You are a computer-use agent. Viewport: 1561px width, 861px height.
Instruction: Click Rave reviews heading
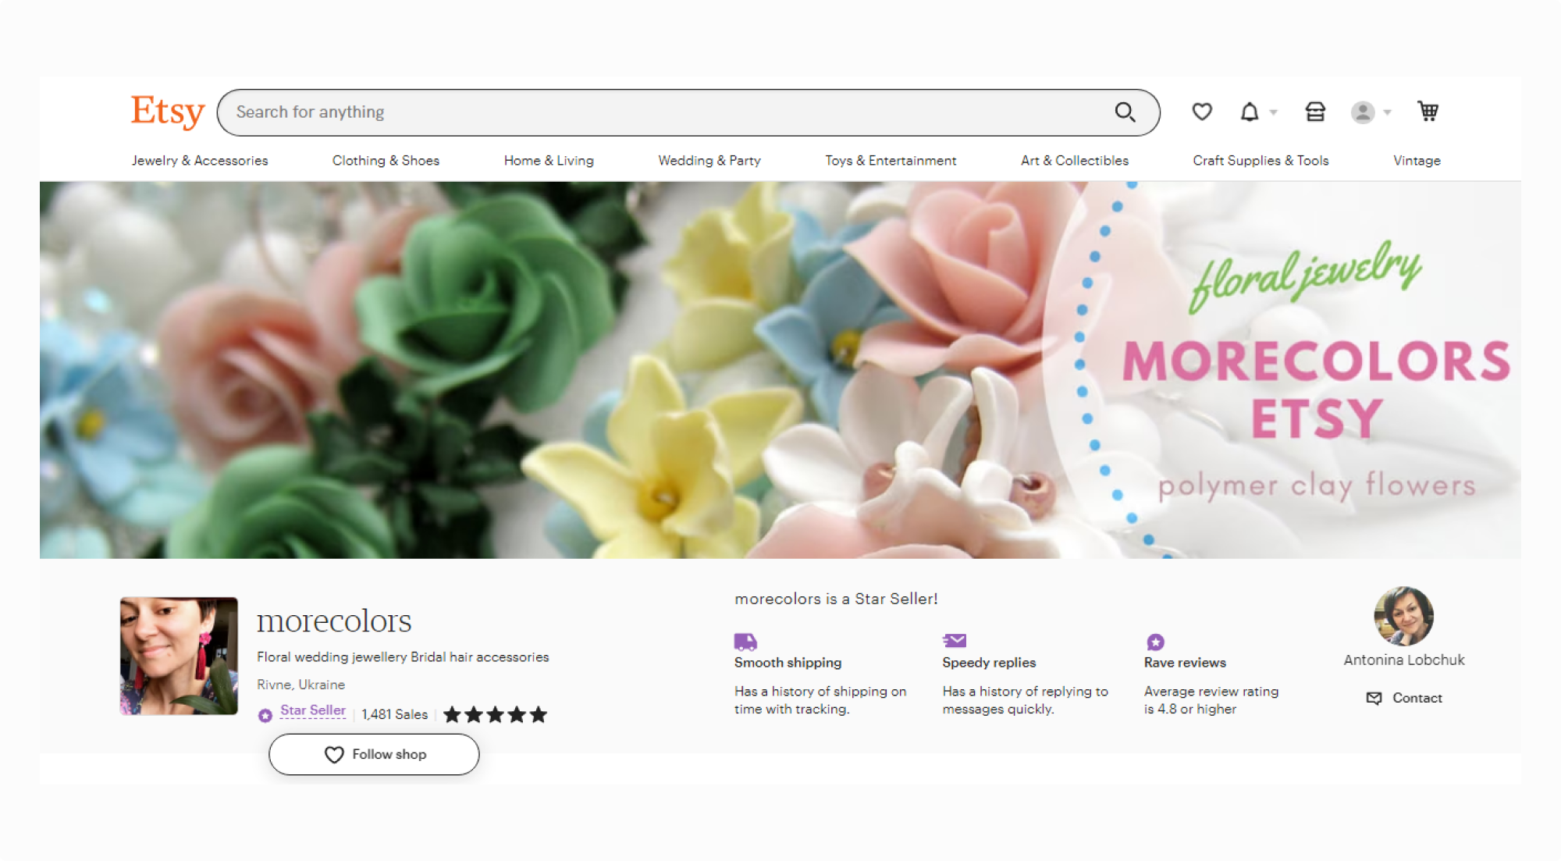point(1185,662)
